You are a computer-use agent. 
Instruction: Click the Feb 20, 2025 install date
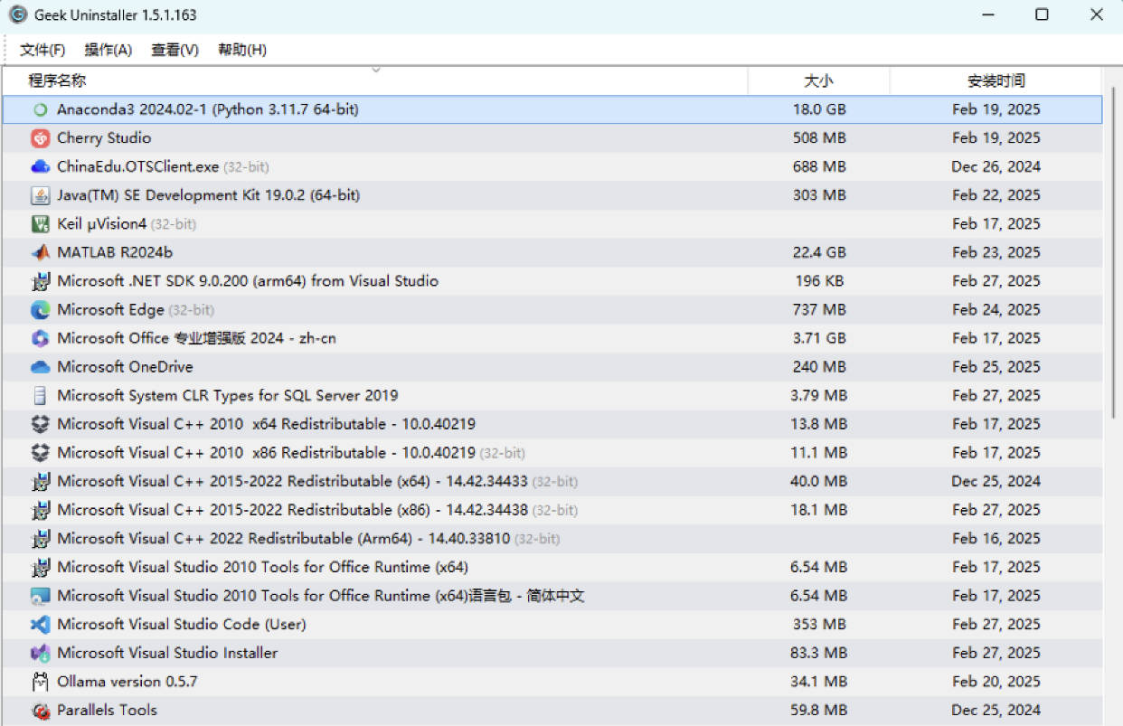coord(996,682)
